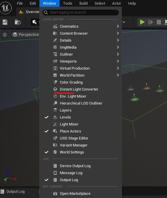Choose USD Stage Editor menu entry
Viewport: 167px width, 198px height.
pos(81,138)
